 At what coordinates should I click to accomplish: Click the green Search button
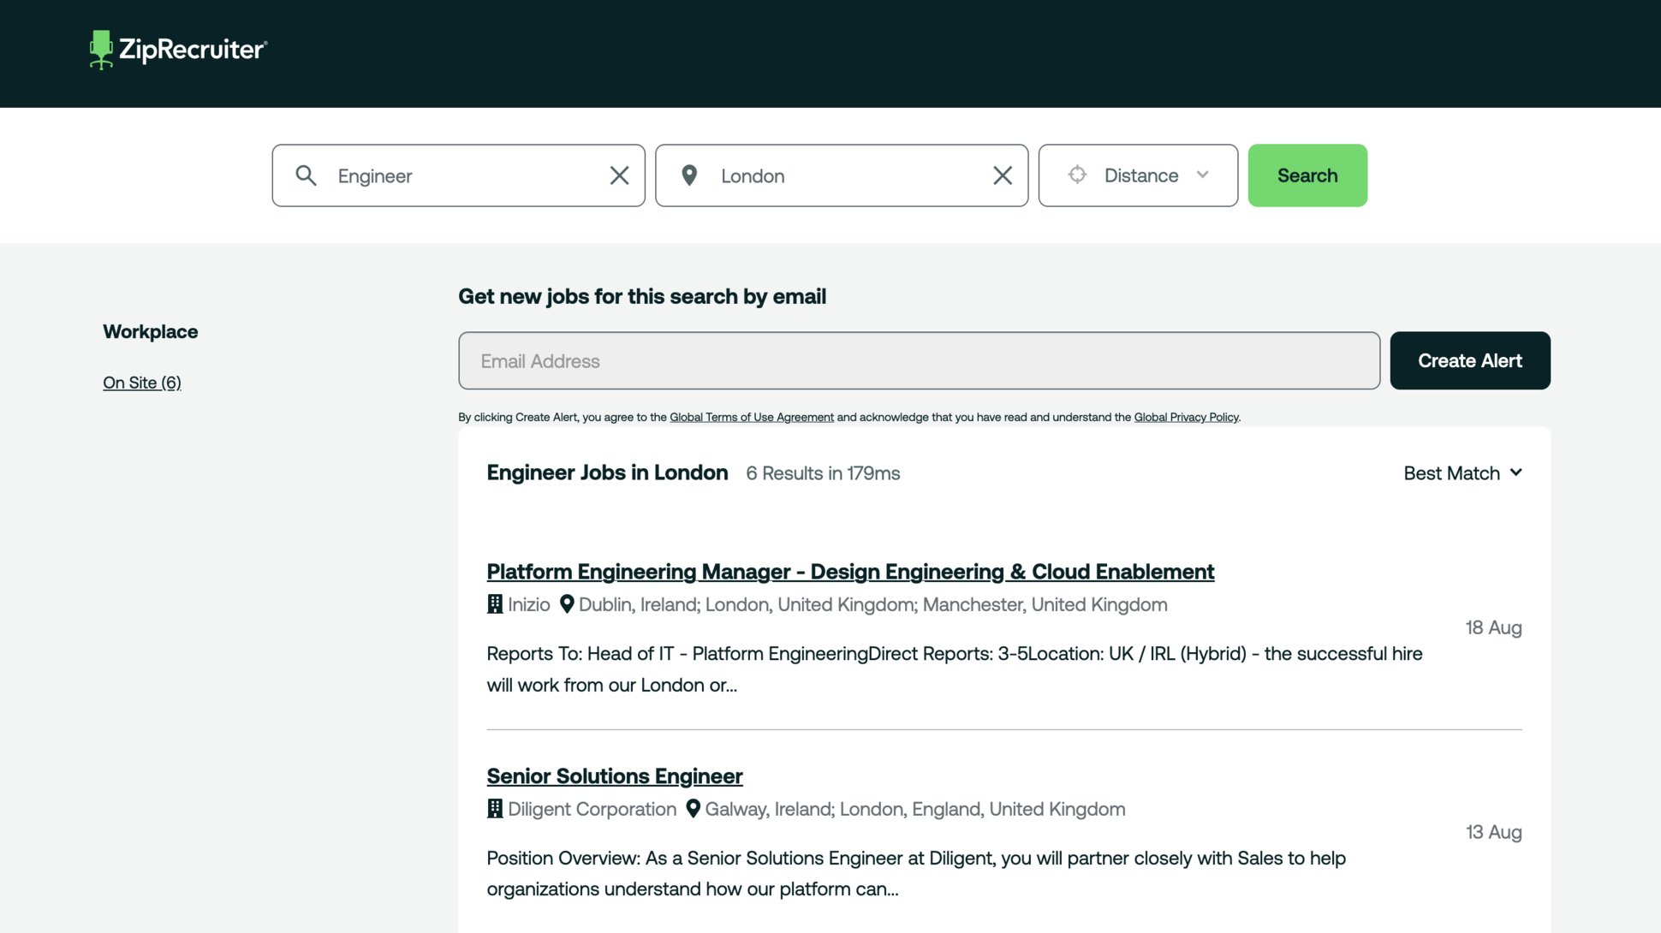[1307, 175]
